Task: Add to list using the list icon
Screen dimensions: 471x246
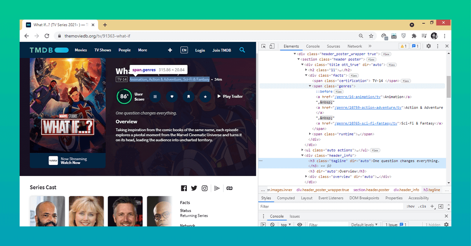Action: tap(155, 96)
